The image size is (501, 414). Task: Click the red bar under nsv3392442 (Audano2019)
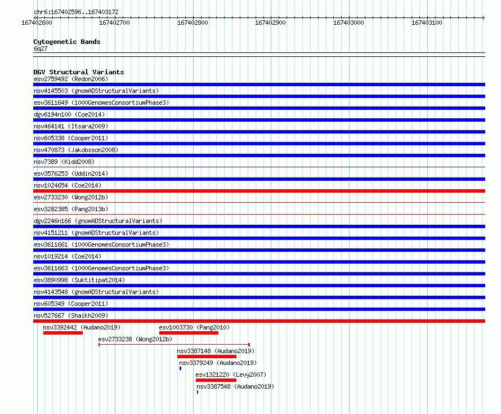63,333
